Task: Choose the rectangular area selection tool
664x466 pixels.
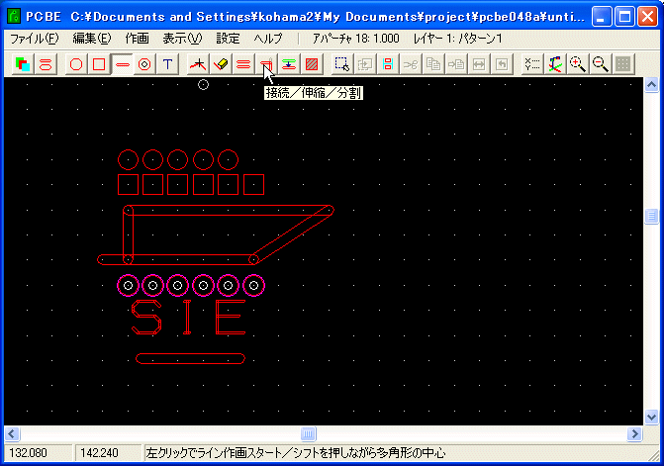Action: [x=341, y=64]
